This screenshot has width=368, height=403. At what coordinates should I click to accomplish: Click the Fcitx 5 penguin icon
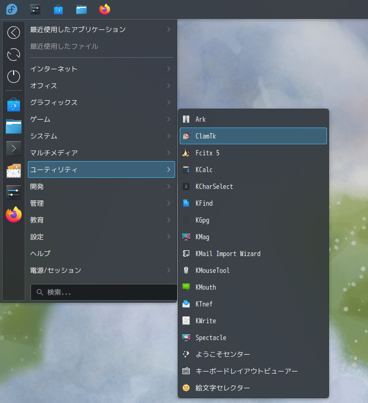(186, 153)
